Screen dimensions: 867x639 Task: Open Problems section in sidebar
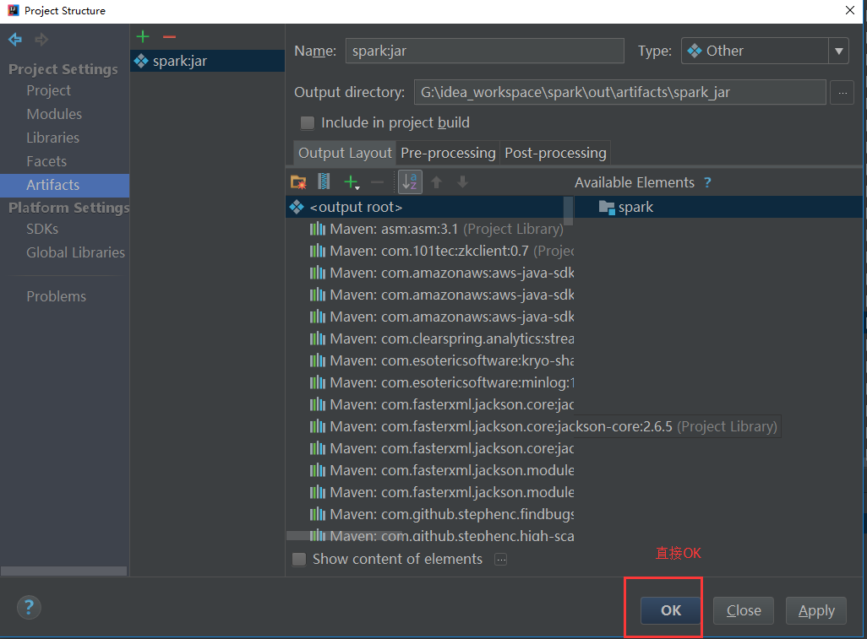[57, 296]
